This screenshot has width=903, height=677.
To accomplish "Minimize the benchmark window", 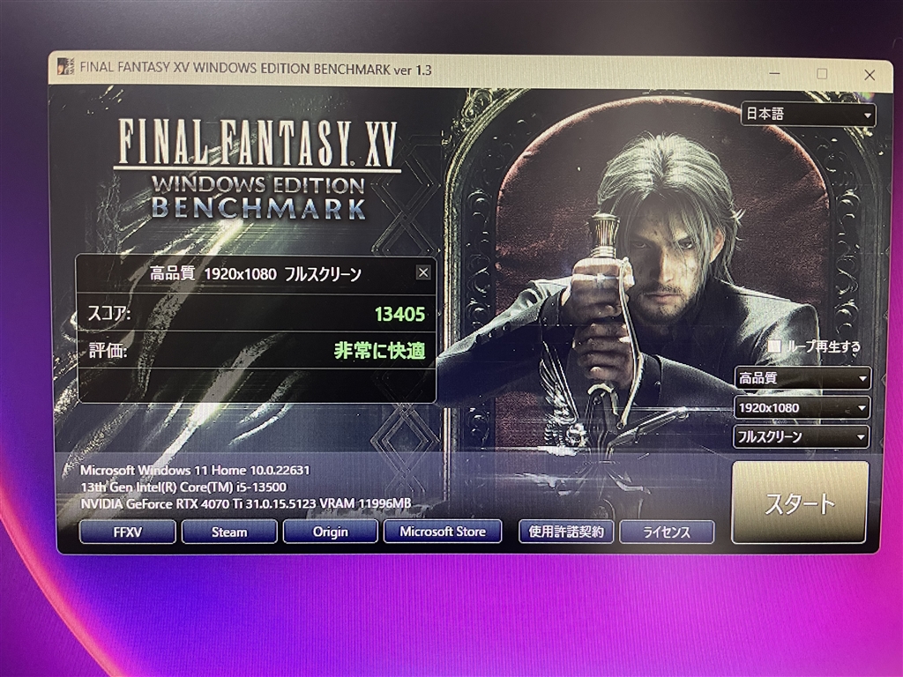I will (774, 74).
